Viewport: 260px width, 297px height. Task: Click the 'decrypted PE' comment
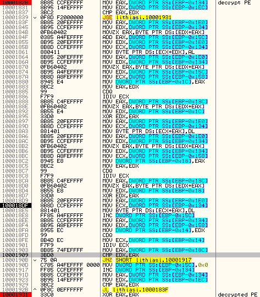coord(237,295)
